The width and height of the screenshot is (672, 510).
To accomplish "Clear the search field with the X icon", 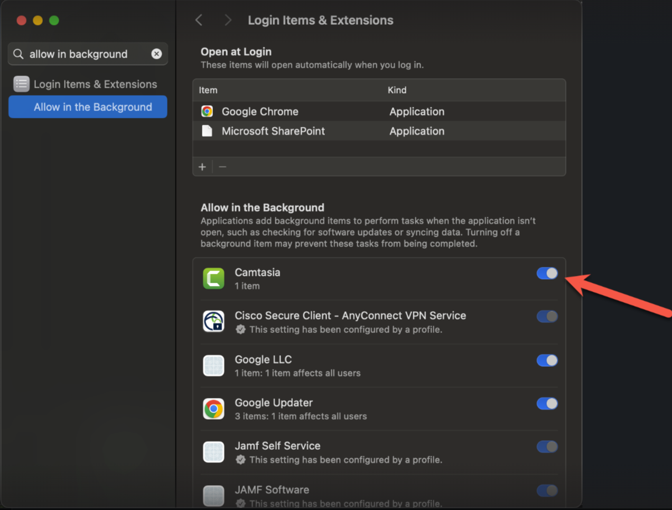I will click(156, 54).
